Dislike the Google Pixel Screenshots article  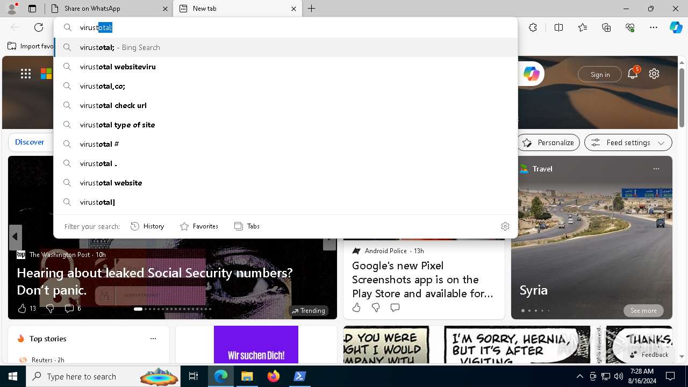click(376, 307)
